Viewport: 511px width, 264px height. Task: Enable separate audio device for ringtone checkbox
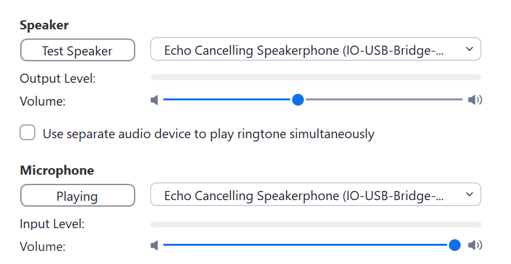coord(27,134)
